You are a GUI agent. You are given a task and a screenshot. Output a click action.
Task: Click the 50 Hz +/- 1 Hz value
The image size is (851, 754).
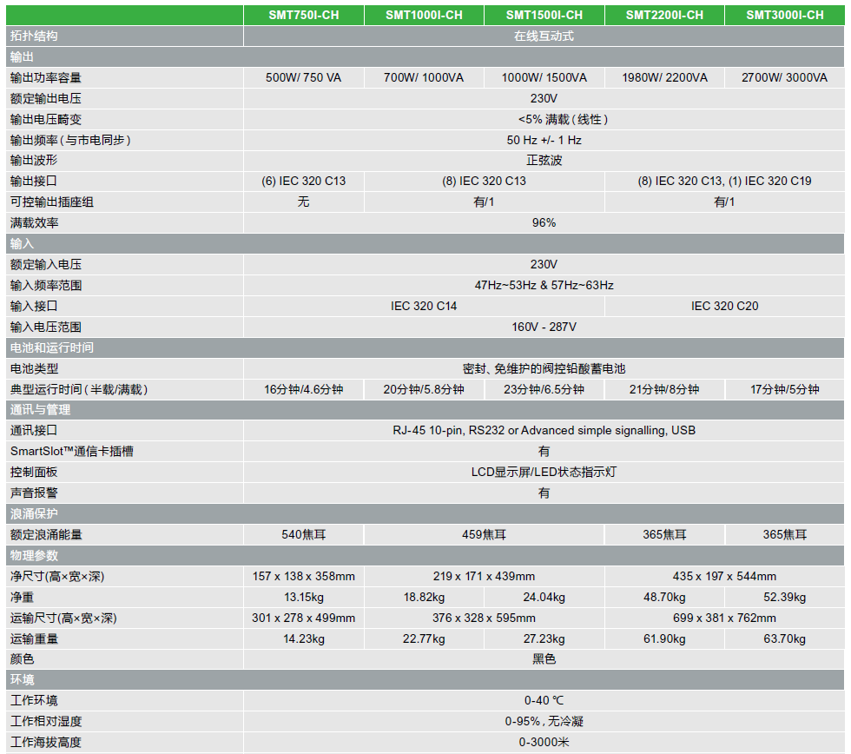coord(544,140)
